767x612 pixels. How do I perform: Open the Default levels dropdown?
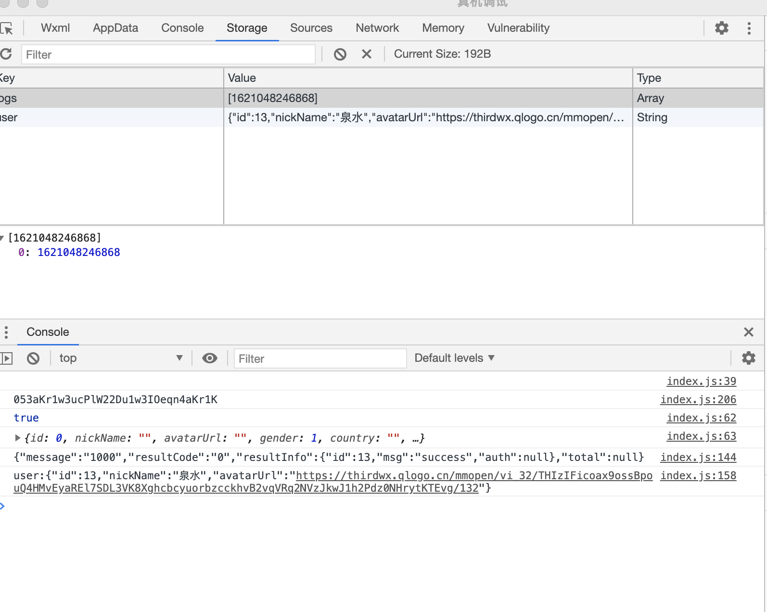pyautogui.click(x=454, y=358)
